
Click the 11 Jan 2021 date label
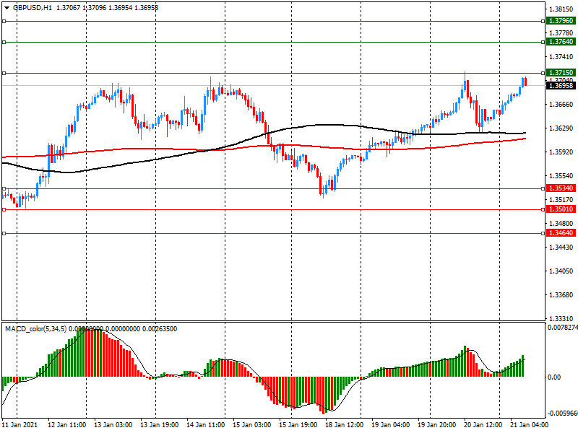click(21, 425)
